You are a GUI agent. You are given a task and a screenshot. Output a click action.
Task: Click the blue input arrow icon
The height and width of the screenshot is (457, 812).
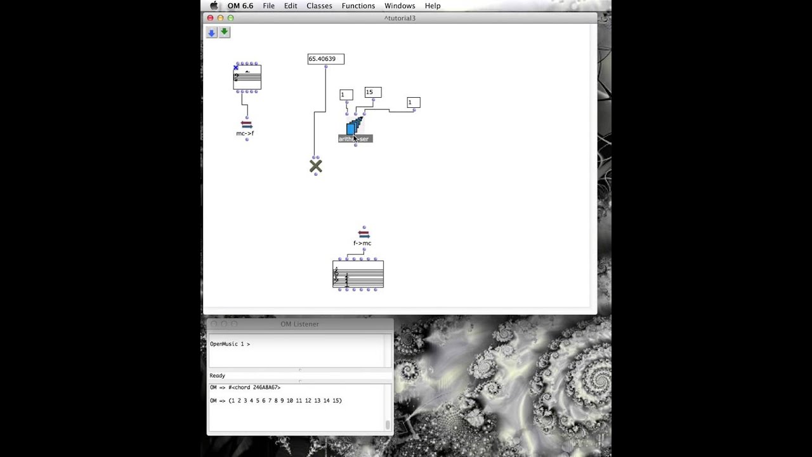click(212, 32)
